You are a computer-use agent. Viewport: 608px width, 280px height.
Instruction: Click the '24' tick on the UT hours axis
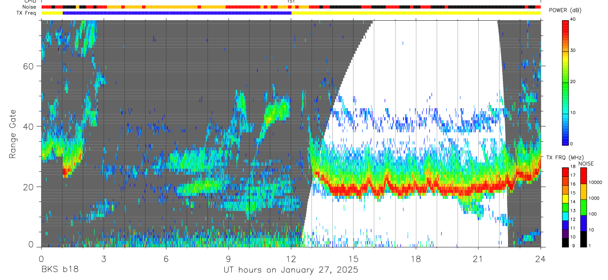point(541,259)
